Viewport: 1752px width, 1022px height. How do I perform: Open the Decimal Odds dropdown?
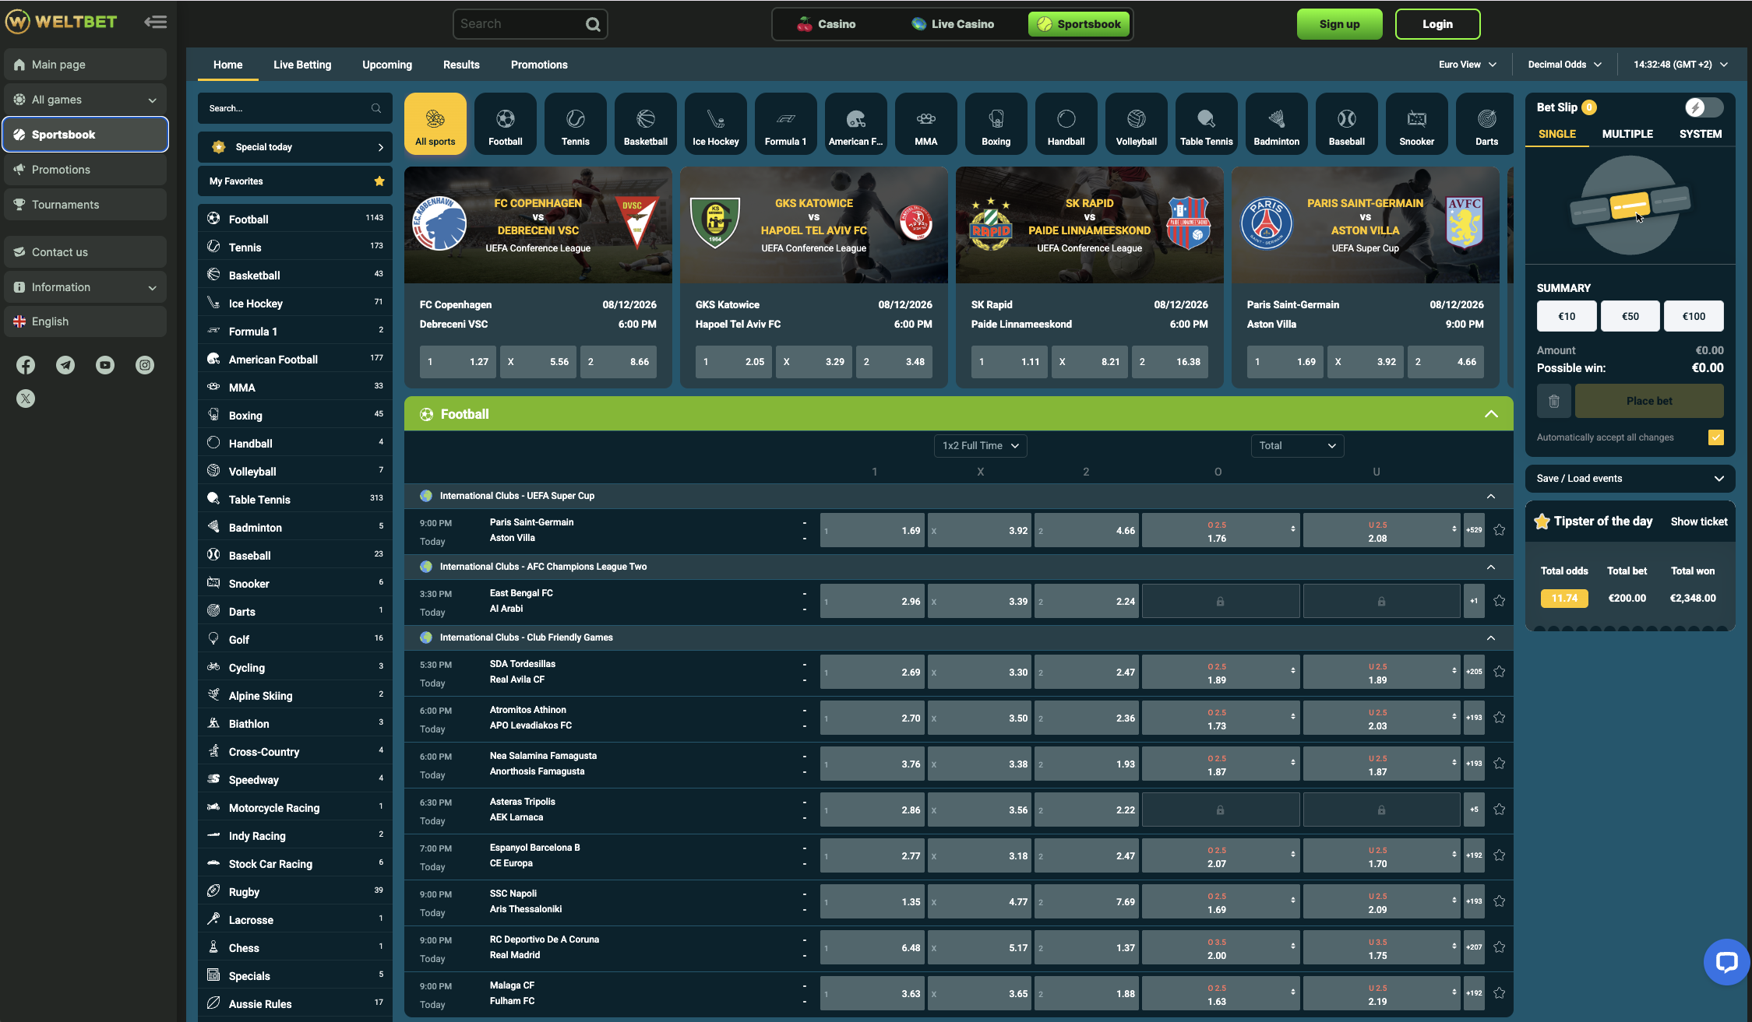(x=1564, y=65)
